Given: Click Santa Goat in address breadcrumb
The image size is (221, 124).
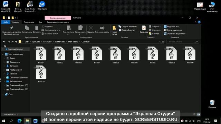Looking at the screenshot, I should (x=60, y=42).
